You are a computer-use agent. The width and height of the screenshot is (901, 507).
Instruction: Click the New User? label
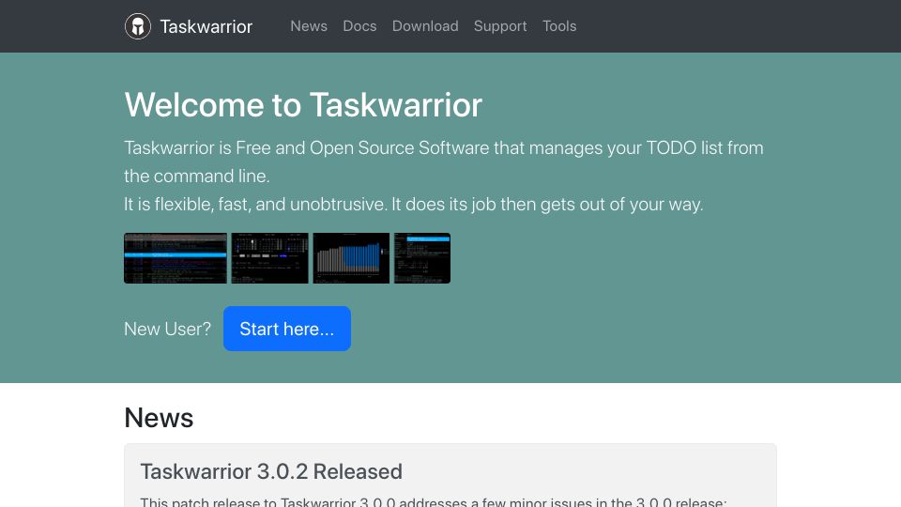167,329
